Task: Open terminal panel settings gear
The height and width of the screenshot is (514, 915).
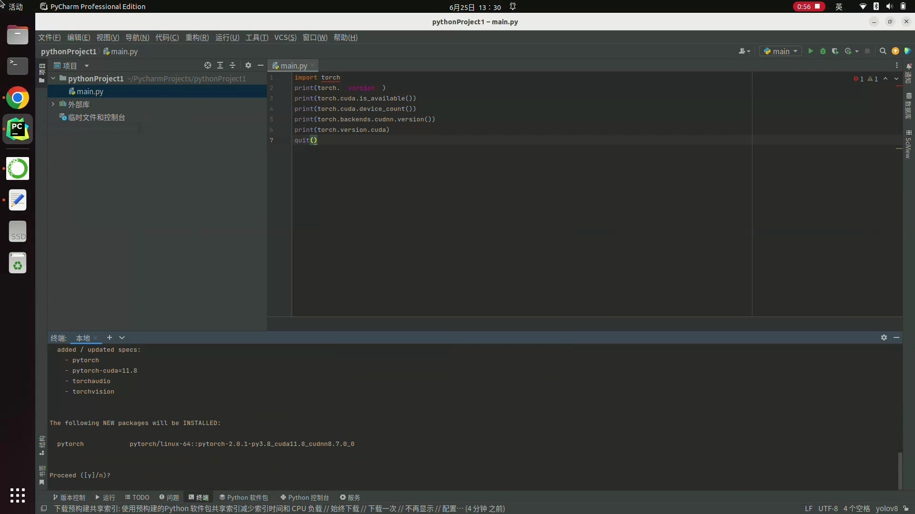Action: point(884,337)
